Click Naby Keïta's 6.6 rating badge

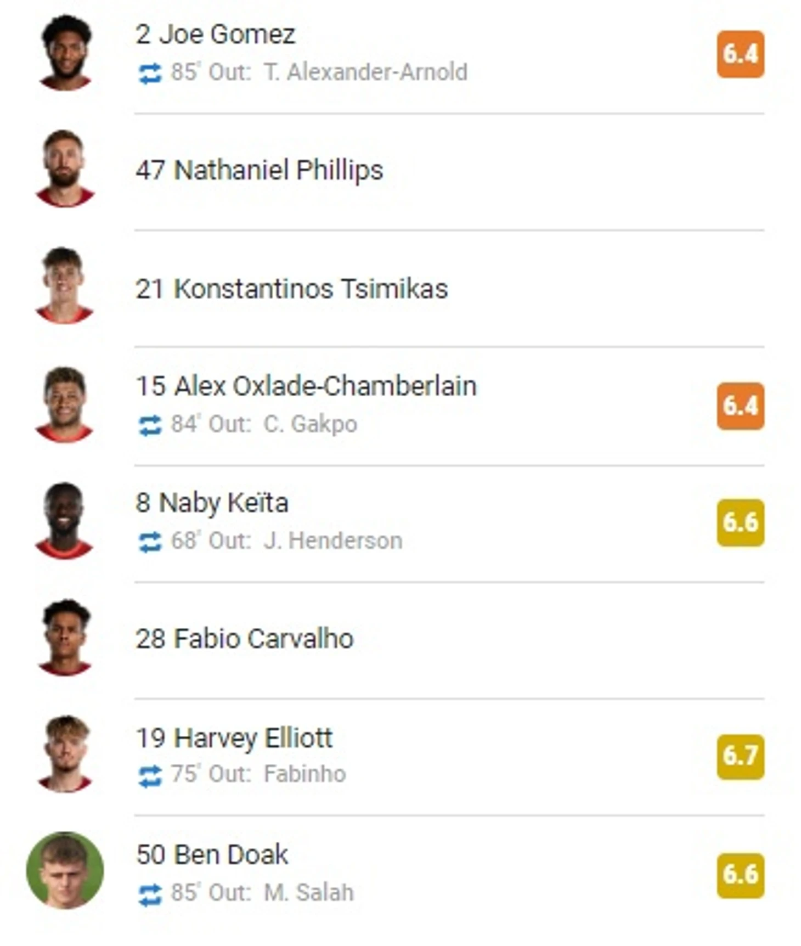[x=741, y=522]
